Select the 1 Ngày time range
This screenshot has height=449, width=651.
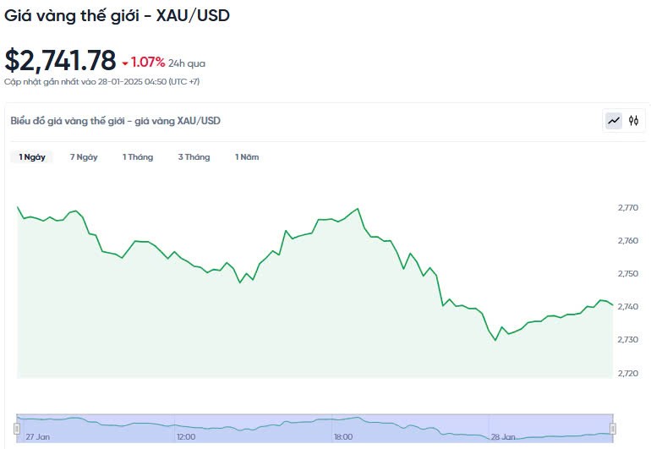[x=32, y=157]
